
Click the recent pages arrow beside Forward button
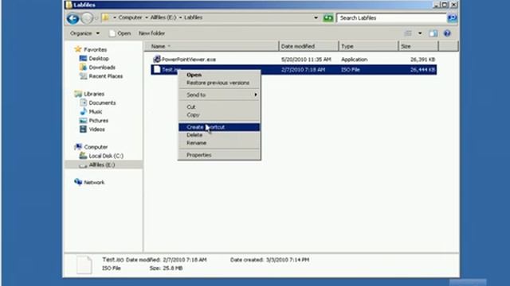tap(96, 18)
